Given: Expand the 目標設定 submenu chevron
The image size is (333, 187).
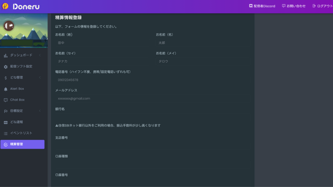Looking at the screenshot, I should (40, 111).
